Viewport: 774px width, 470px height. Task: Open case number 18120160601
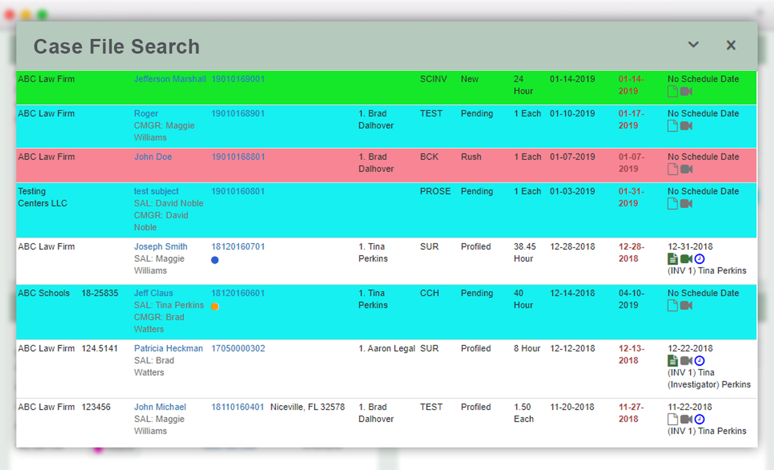tap(238, 293)
